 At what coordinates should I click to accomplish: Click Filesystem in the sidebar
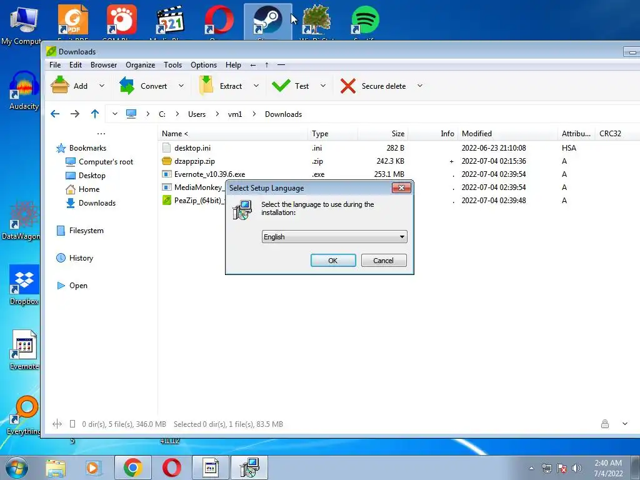80,231
